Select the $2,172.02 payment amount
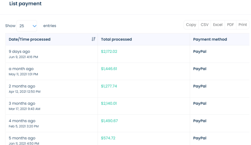251x145 pixels. (x=109, y=52)
